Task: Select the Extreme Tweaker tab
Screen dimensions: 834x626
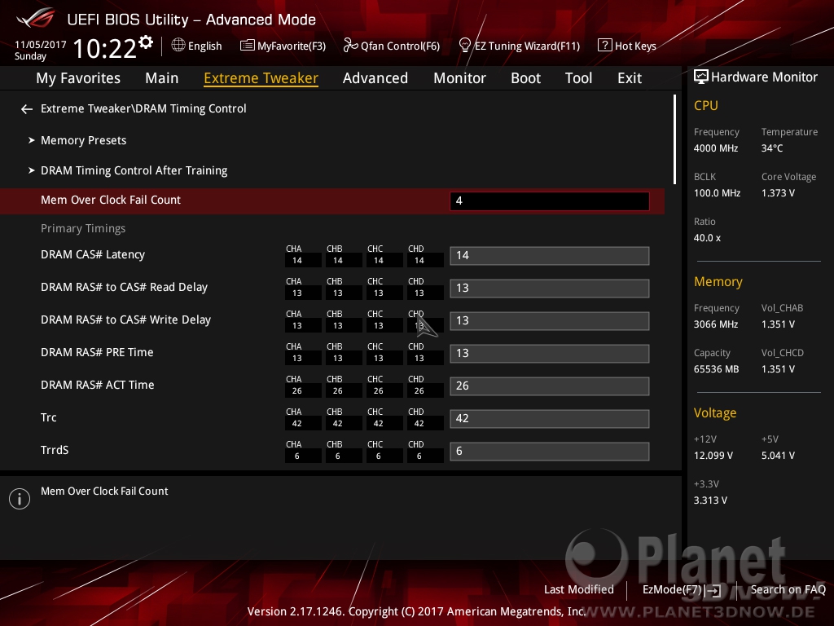Action: pyautogui.click(x=261, y=78)
